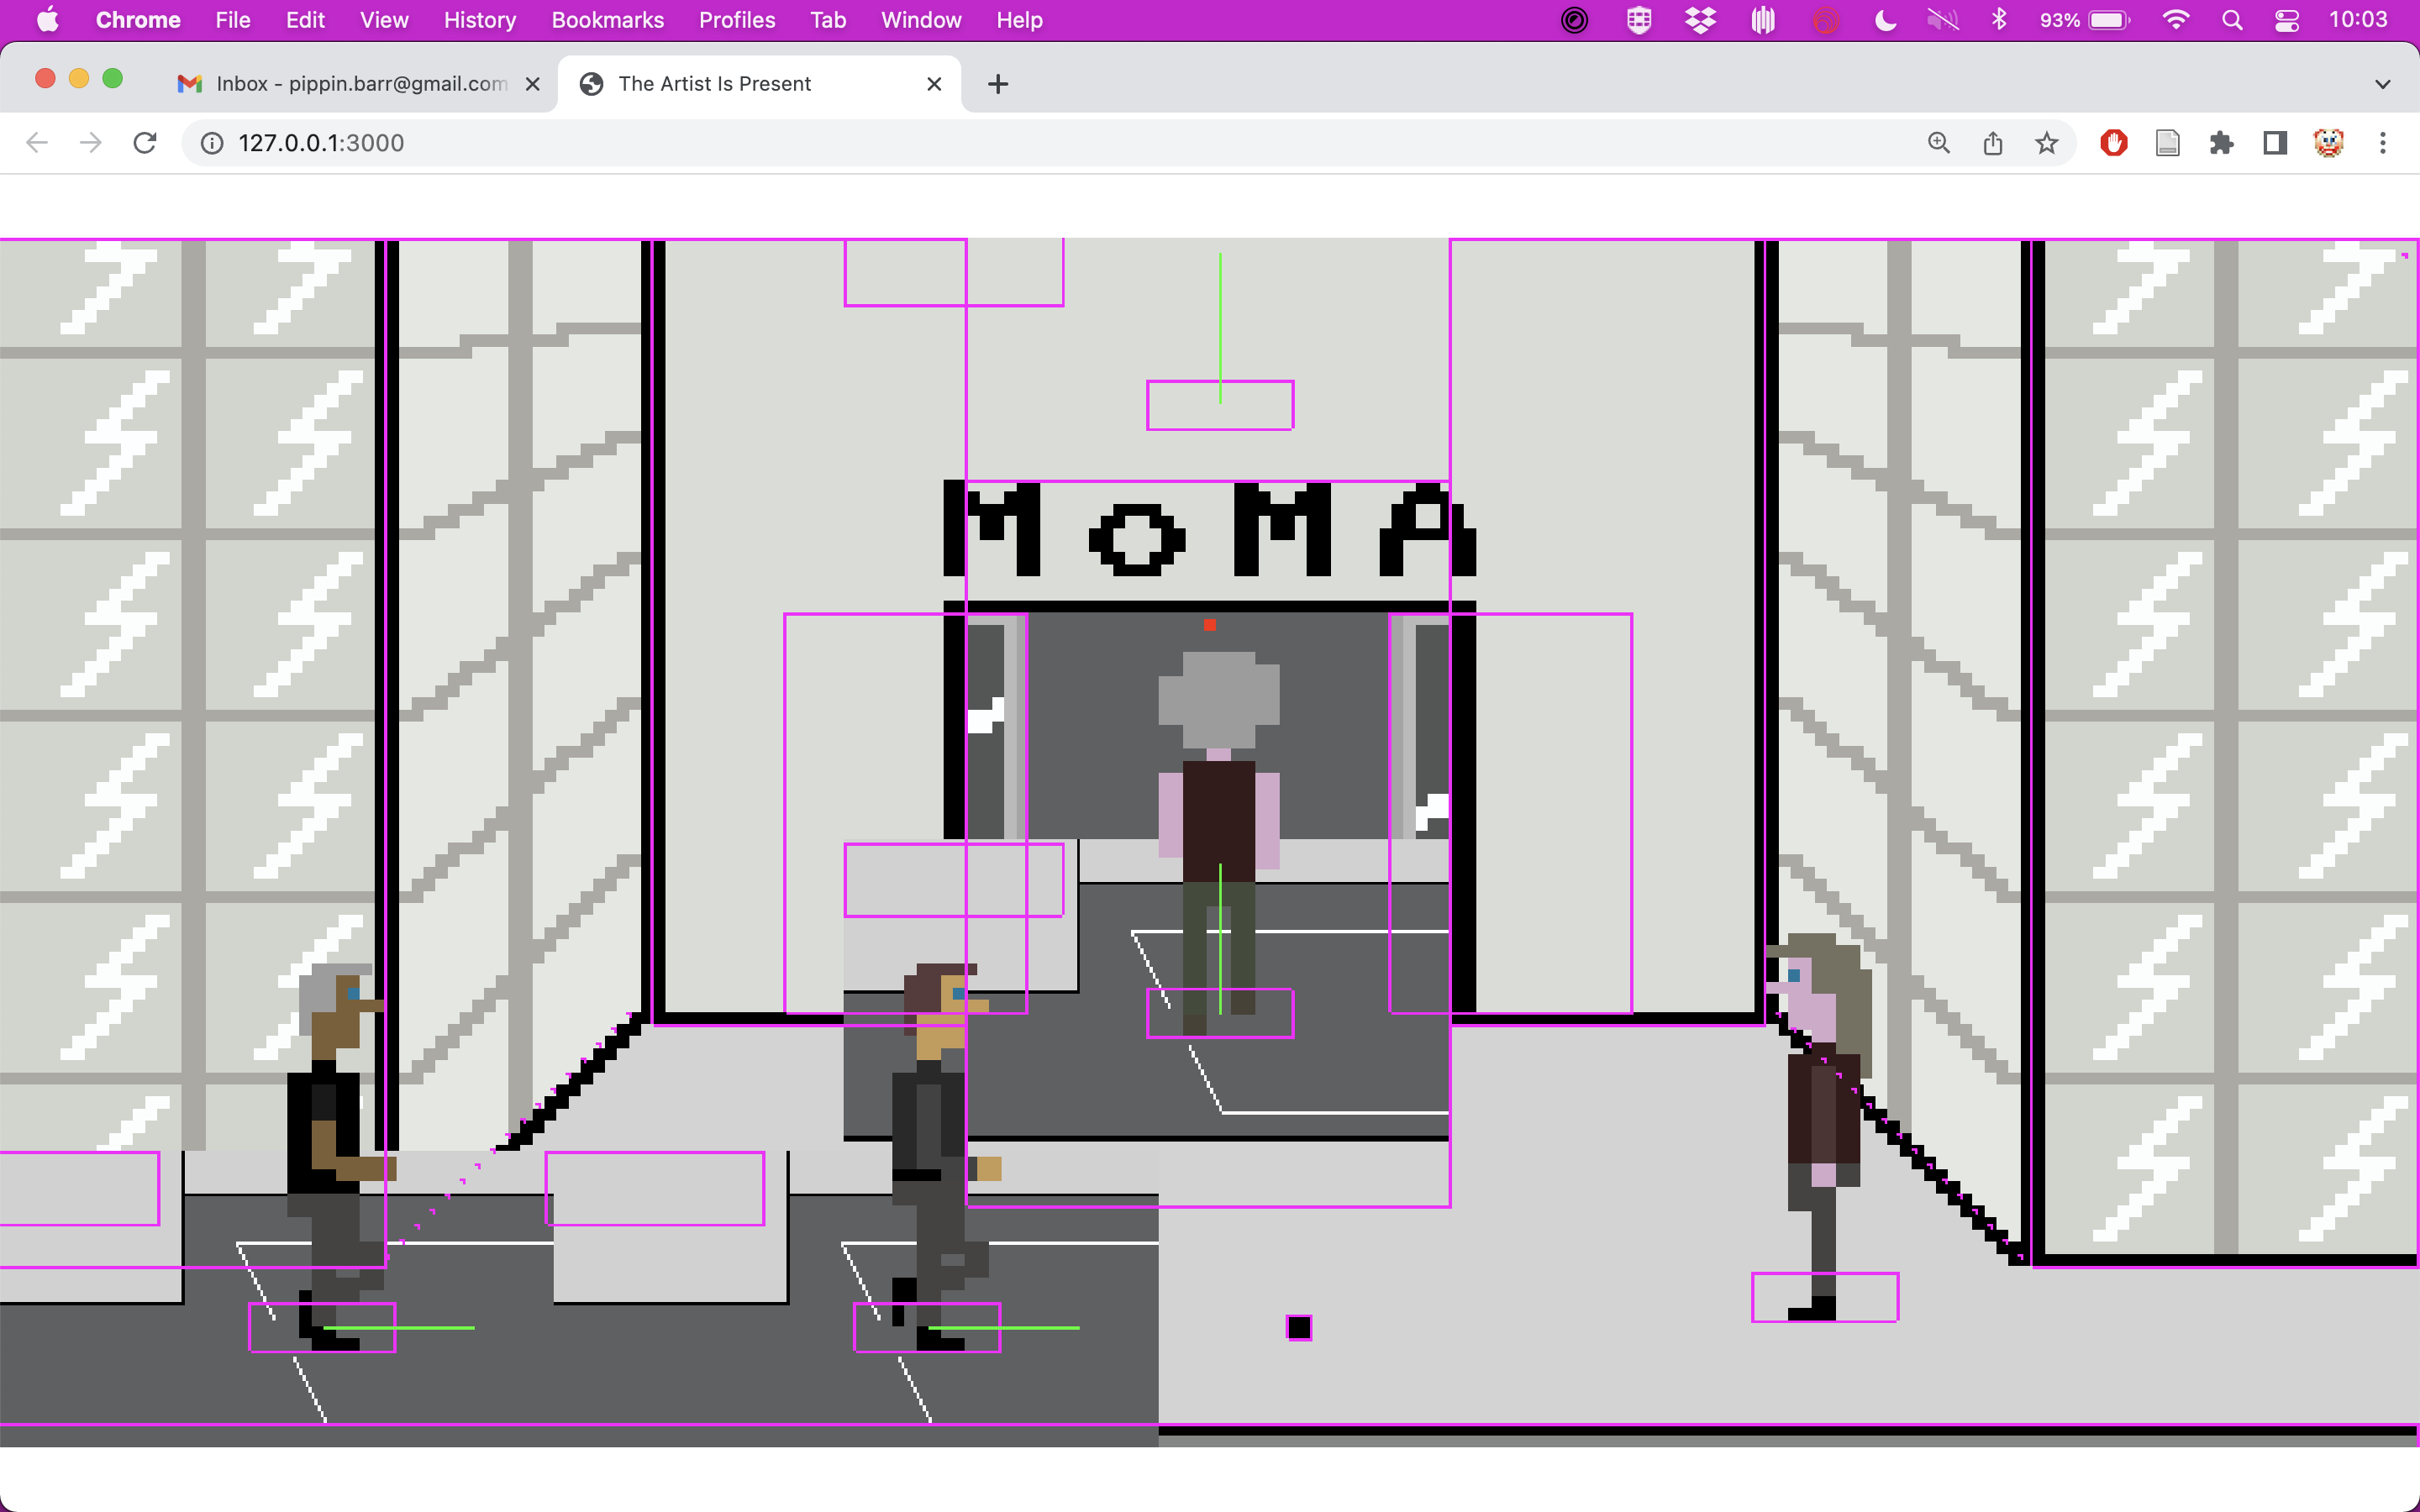Image resolution: width=2420 pixels, height=1512 pixels.
Task: Open the History menu
Action: point(480,20)
